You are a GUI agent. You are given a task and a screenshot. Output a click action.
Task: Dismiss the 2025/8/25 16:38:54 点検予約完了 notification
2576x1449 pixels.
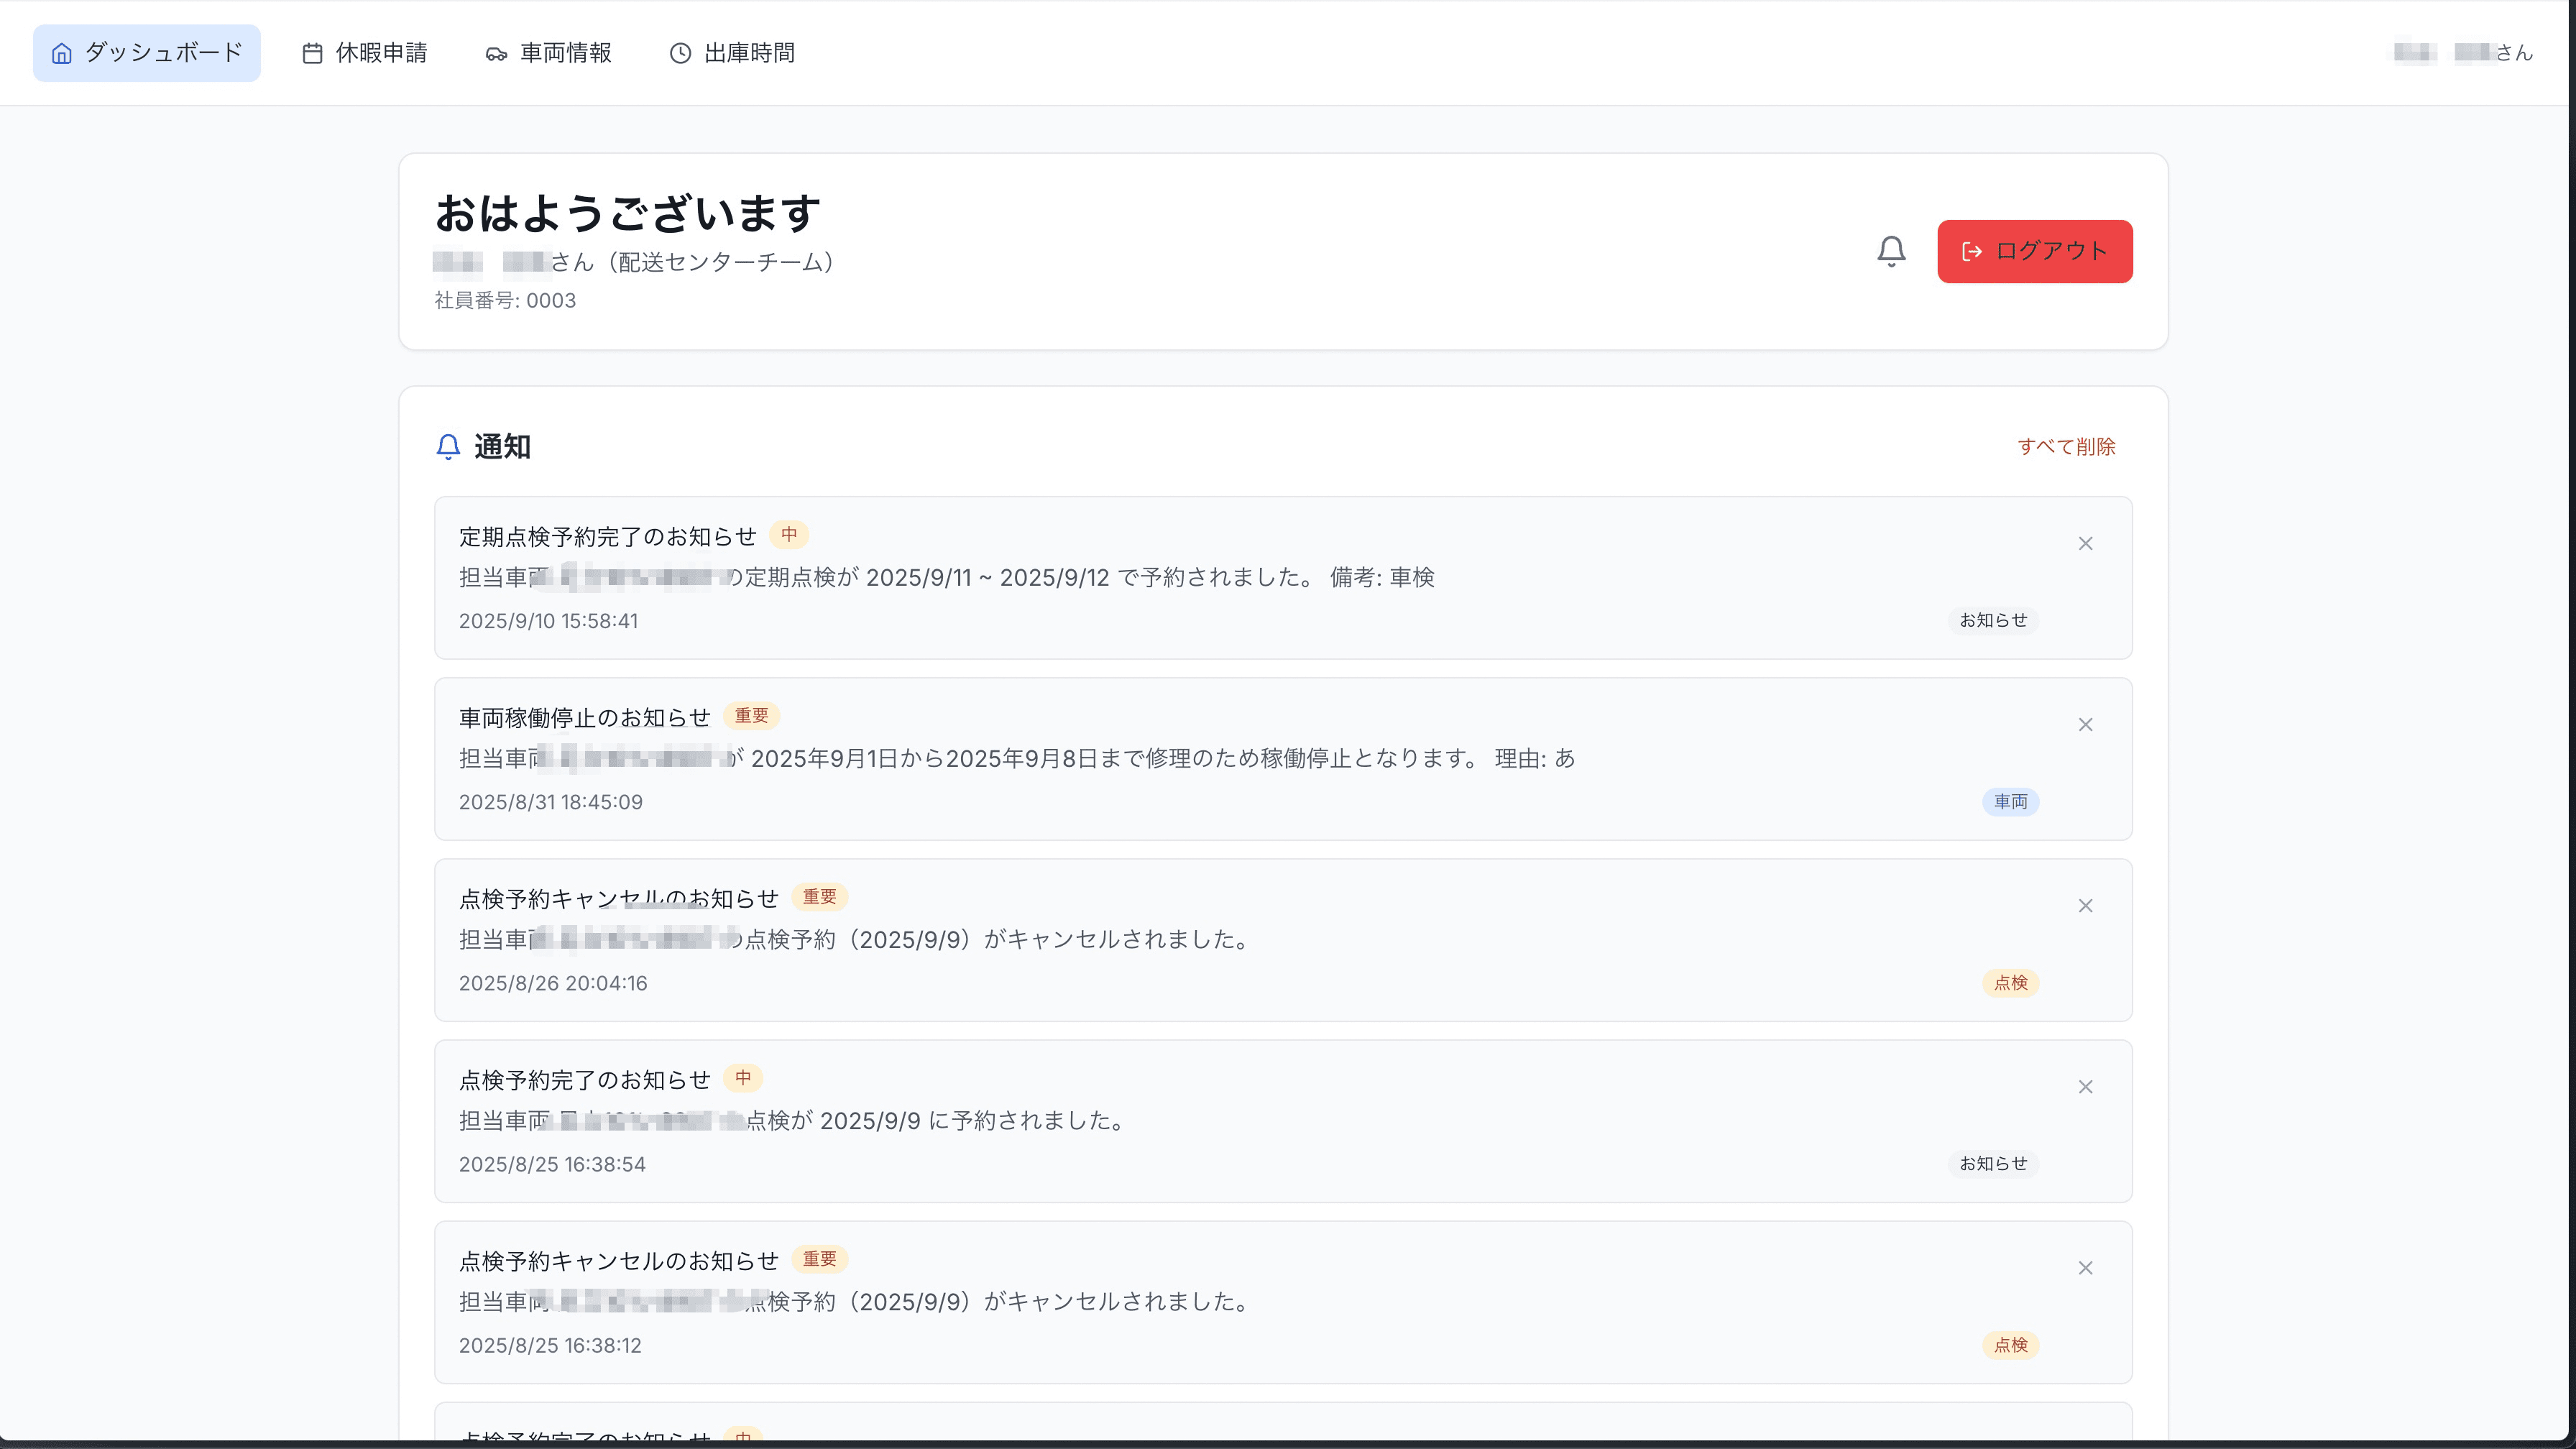[x=2085, y=1086]
